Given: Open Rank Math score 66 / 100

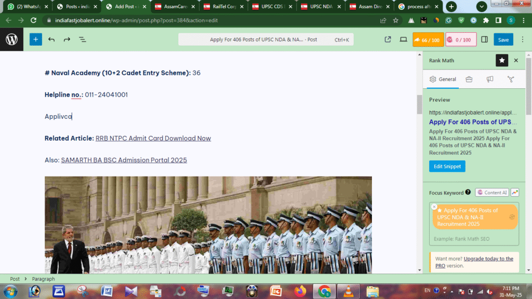Looking at the screenshot, I should coord(428,39).
